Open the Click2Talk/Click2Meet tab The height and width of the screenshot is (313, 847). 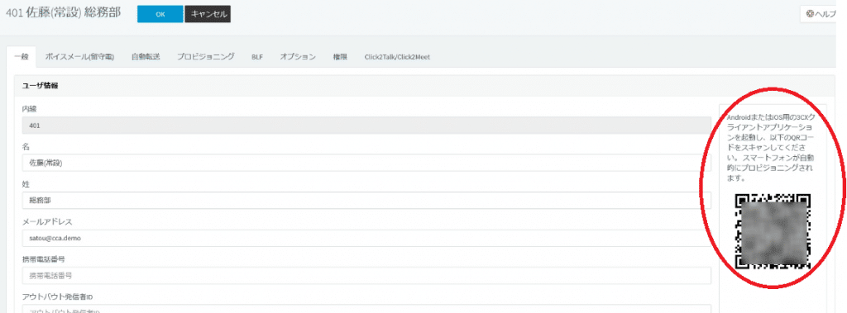tap(397, 57)
